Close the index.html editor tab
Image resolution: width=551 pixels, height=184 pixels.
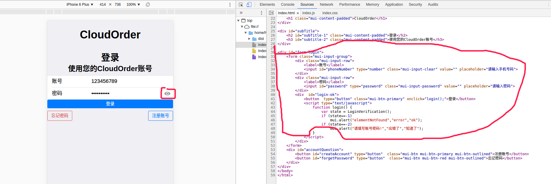(x=298, y=13)
